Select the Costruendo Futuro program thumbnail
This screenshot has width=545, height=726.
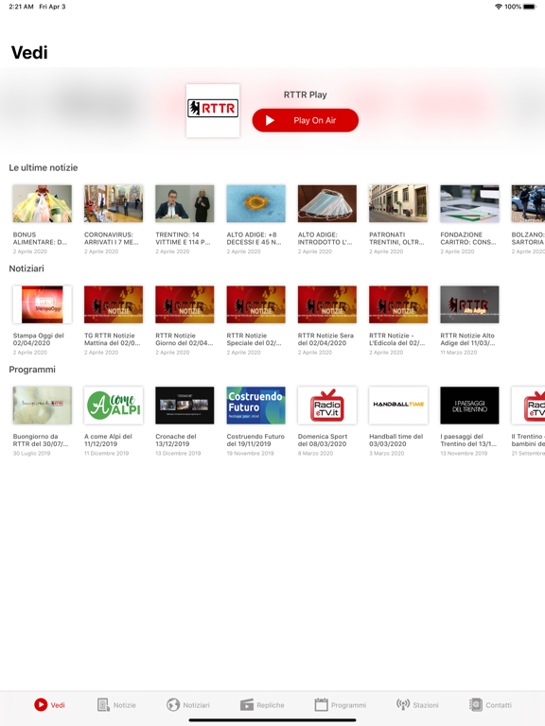click(255, 406)
